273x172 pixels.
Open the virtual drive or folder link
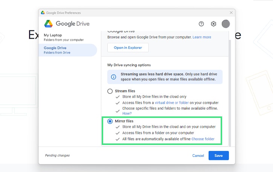coord(172,103)
